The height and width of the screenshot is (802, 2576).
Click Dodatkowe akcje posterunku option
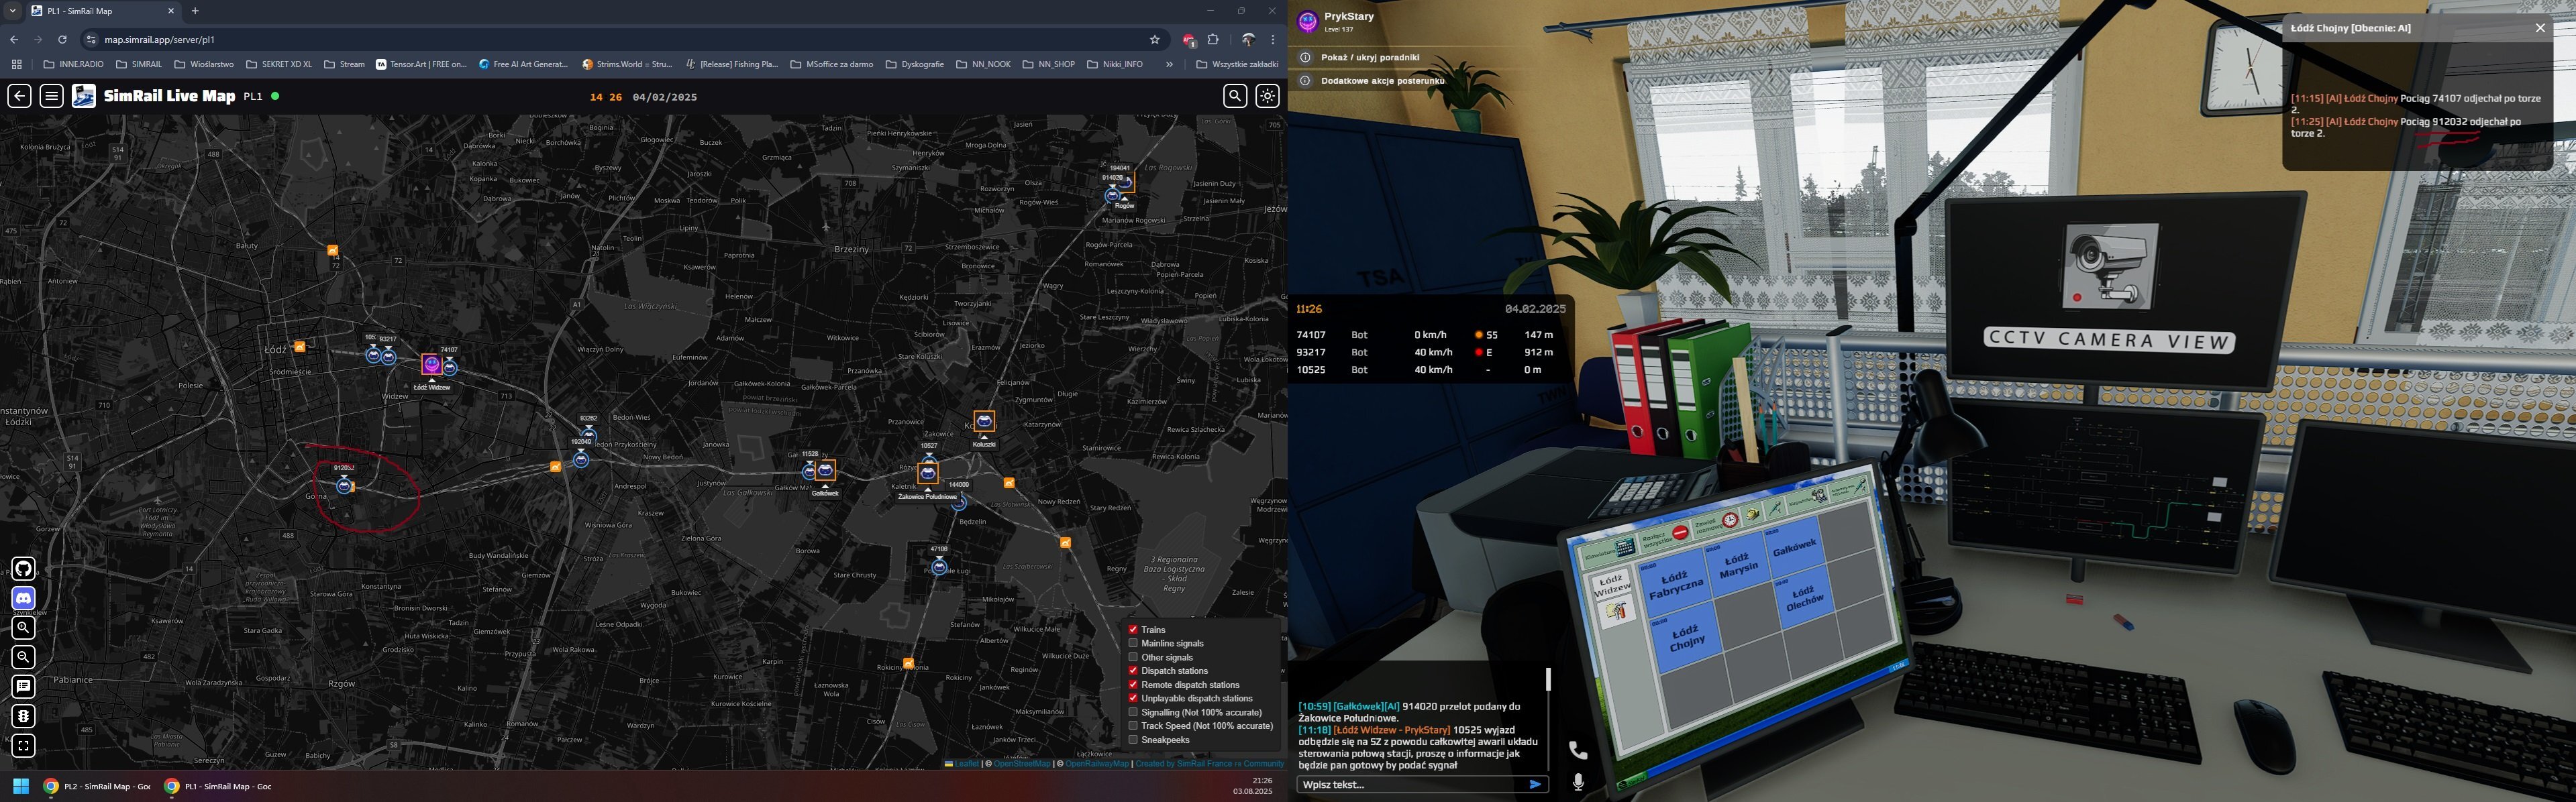click(1382, 80)
